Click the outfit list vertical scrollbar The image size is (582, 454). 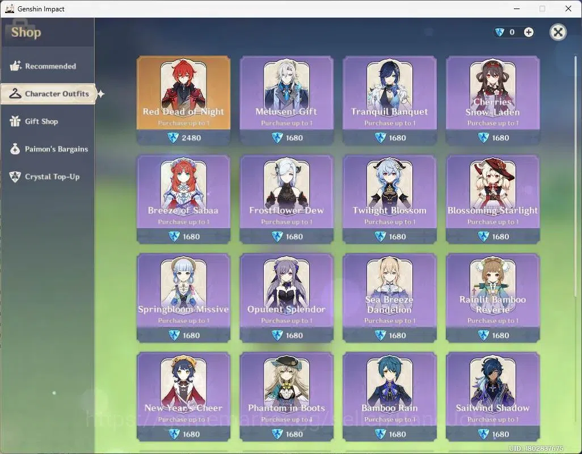[575, 176]
